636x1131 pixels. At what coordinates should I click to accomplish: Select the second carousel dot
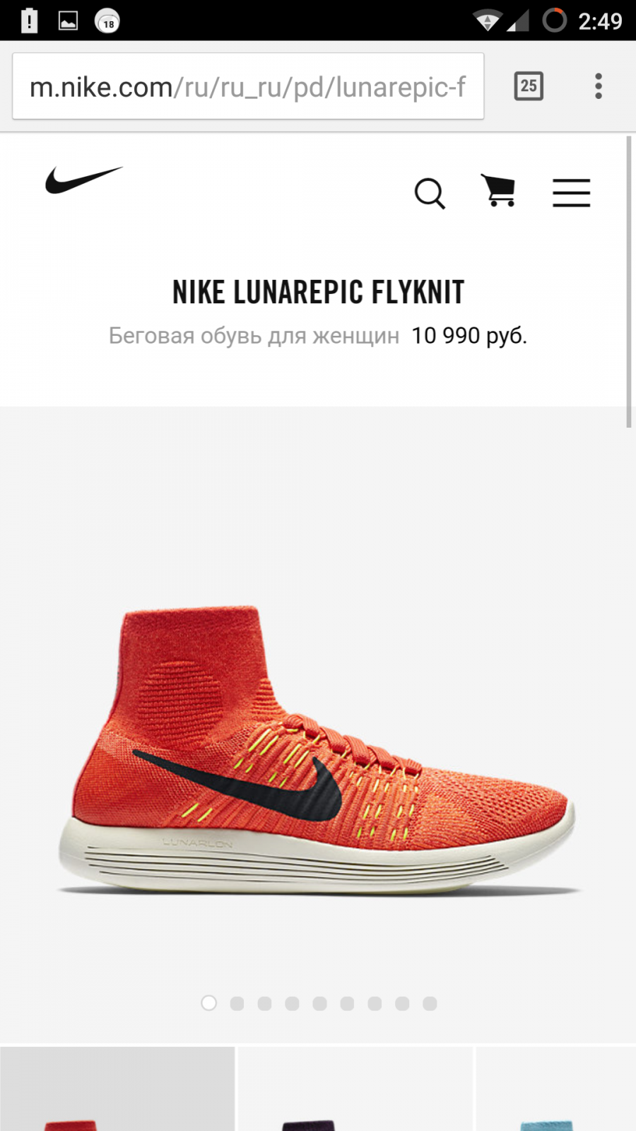[237, 1003]
